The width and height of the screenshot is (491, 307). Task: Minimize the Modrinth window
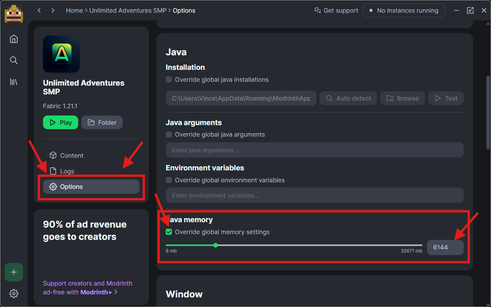pyautogui.click(x=456, y=10)
